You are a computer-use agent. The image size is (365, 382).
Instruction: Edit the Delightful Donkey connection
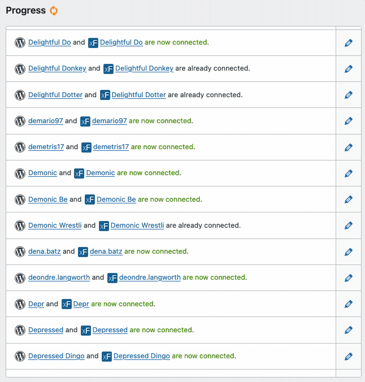[x=349, y=69]
